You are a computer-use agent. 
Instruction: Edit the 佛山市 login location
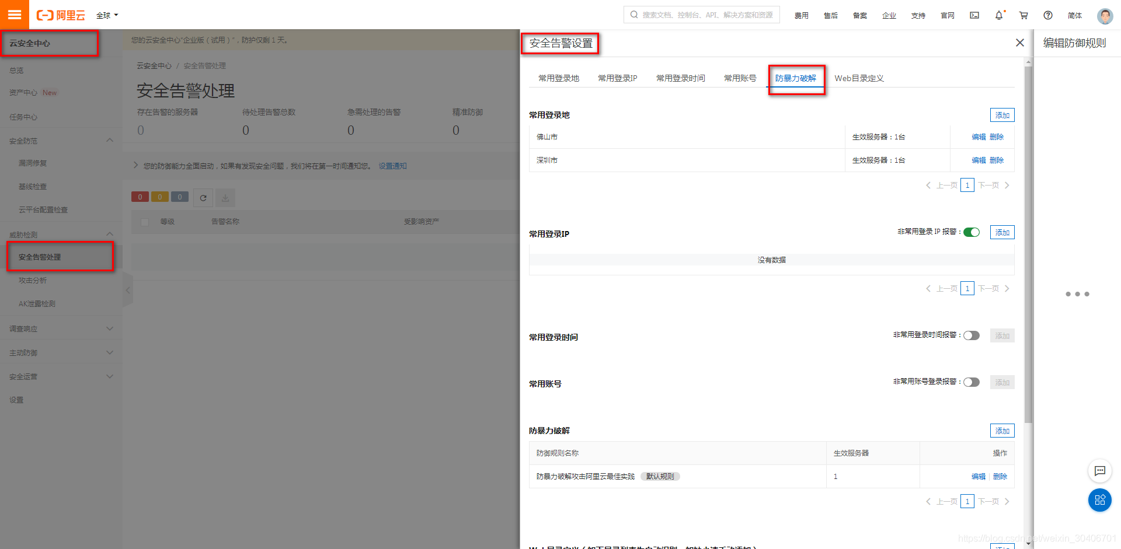click(979, 137)
